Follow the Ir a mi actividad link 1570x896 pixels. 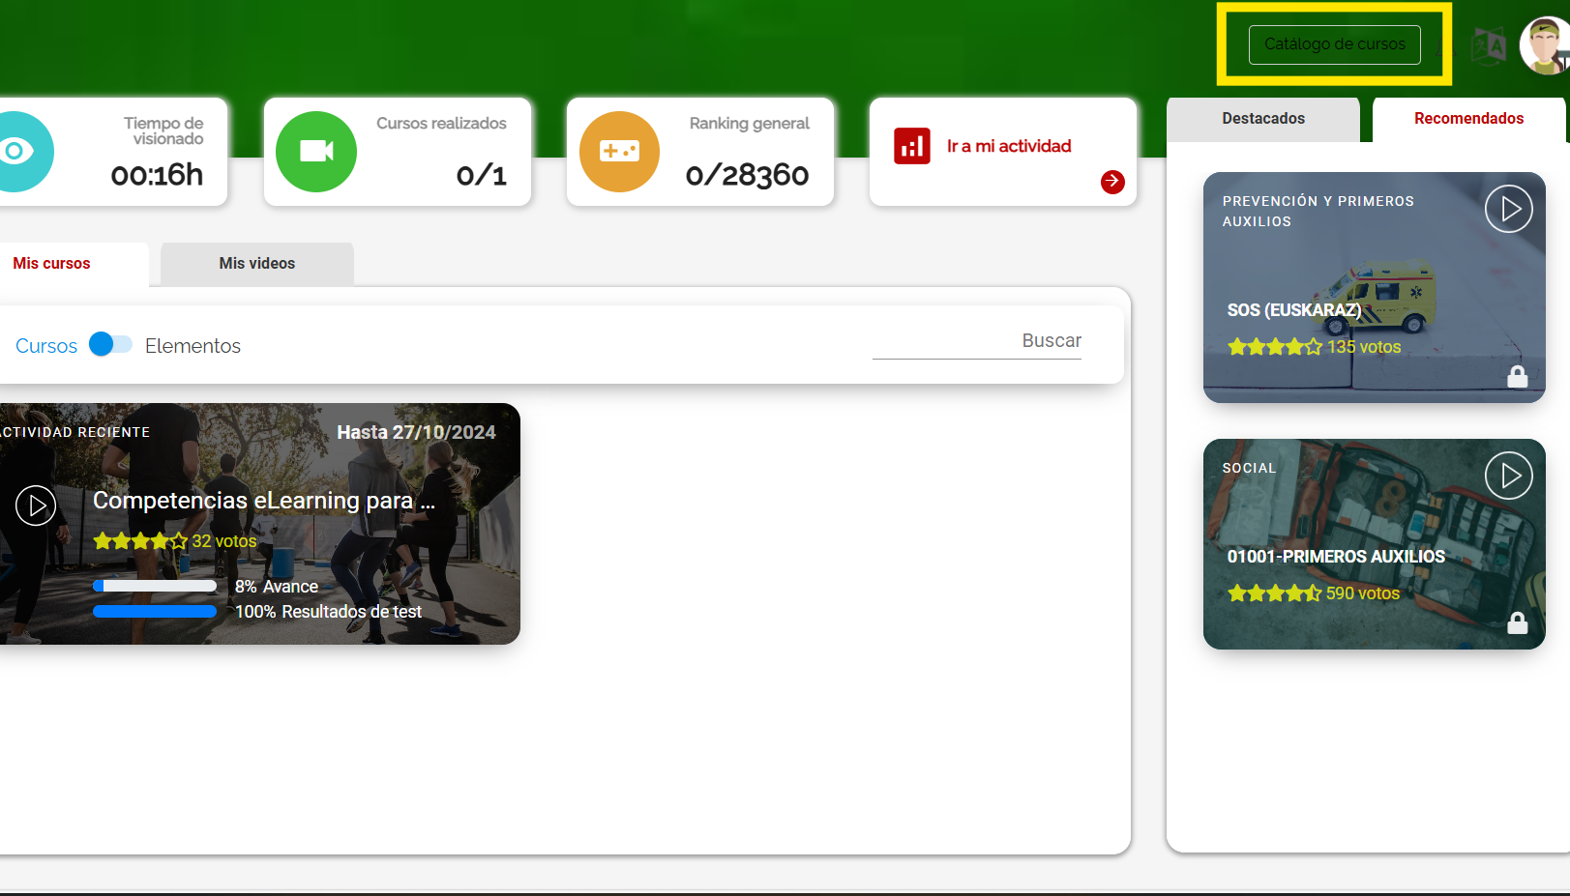[1008, 146]
